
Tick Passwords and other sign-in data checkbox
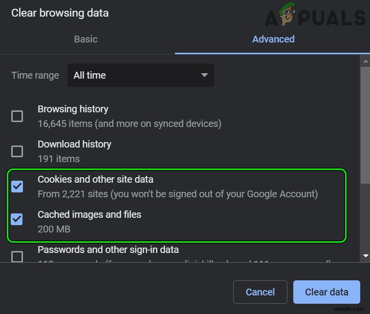click(17, 256)
